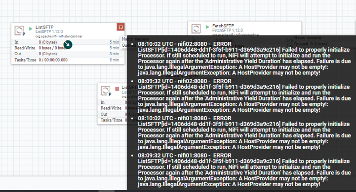Image resolution: width=356 pixels, height=192 pixels.
Task: Click the red bulletin icon on ListSFTP processor
Action: (x=120, y=27)
